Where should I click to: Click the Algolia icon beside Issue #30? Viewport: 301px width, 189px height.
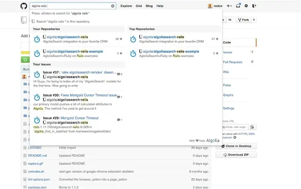(37, 97)
